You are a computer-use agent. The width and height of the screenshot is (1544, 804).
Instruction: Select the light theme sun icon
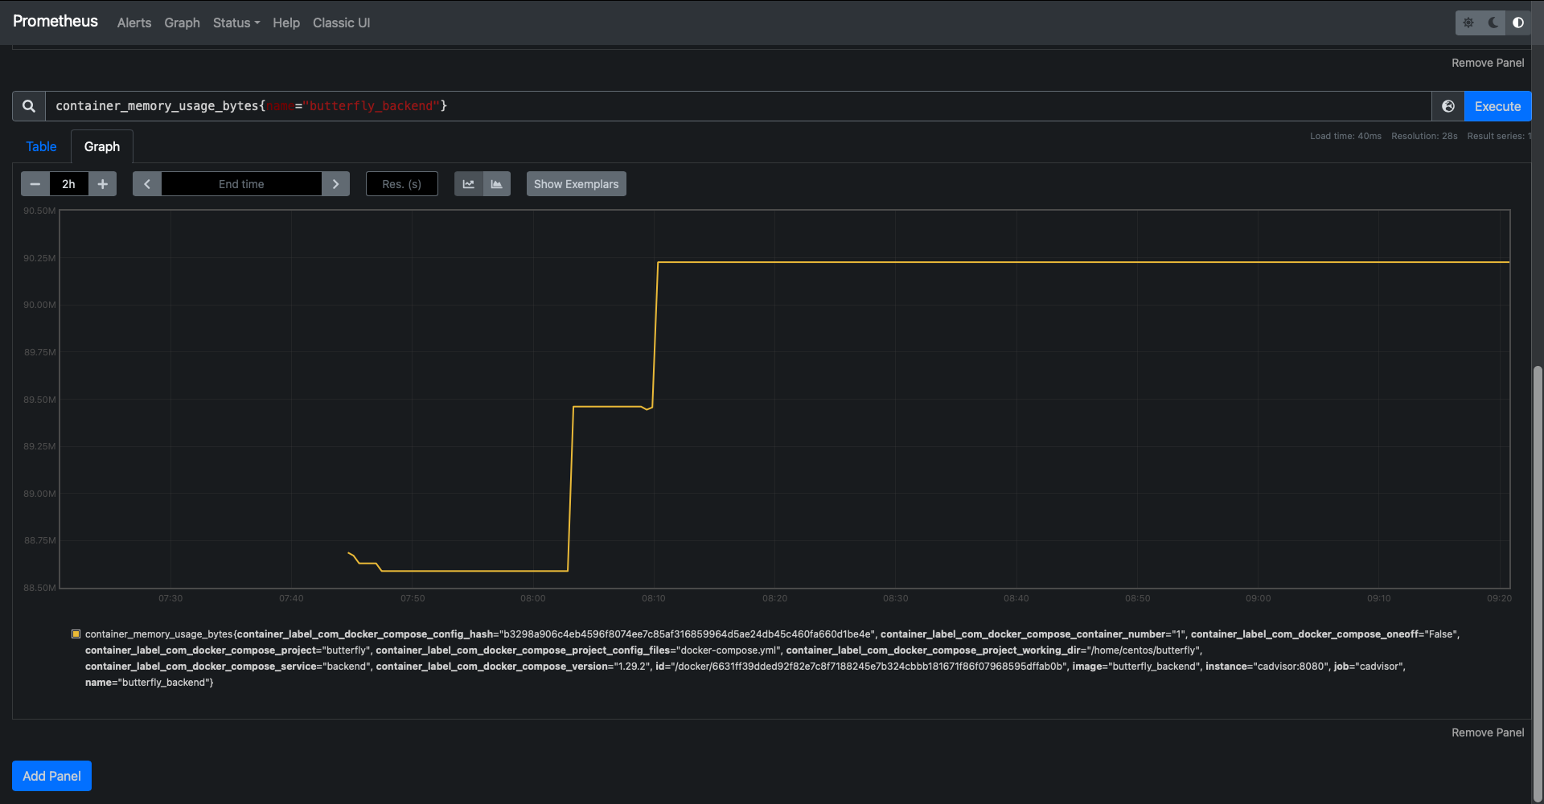tap(1468, 23)
